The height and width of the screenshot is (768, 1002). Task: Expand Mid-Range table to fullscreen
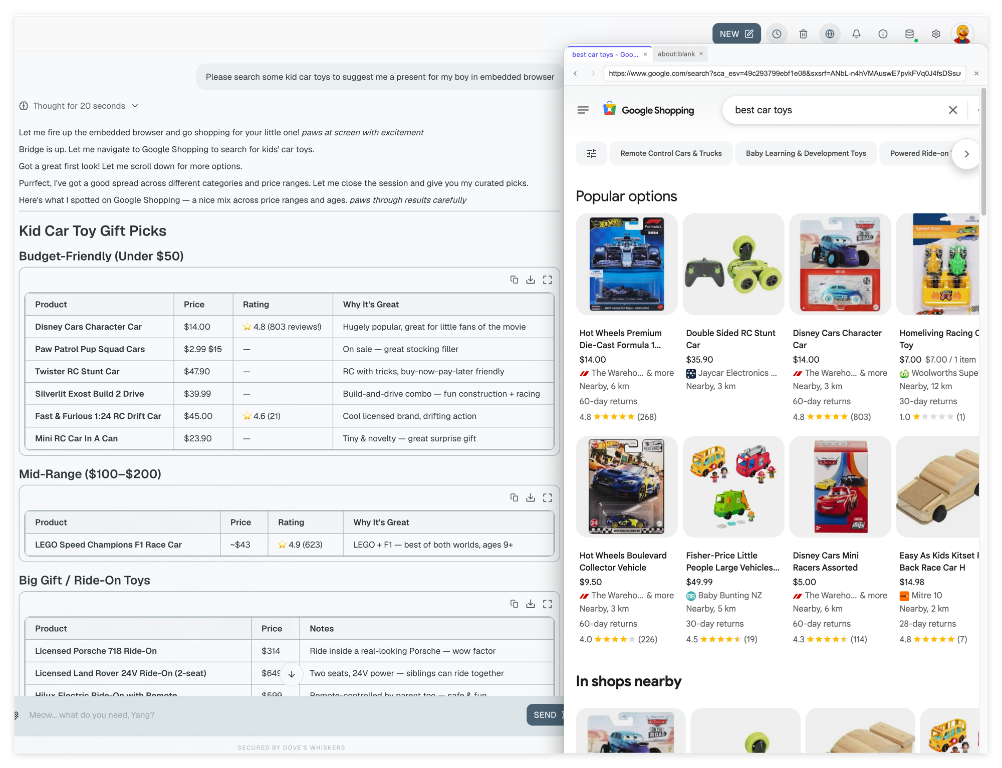(x=548, y=497)
